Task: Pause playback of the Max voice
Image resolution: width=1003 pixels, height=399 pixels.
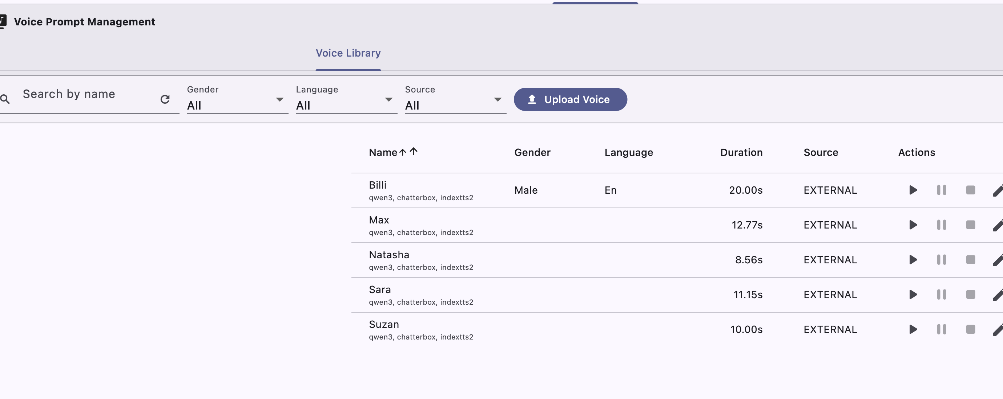Action: click(942, 225)
